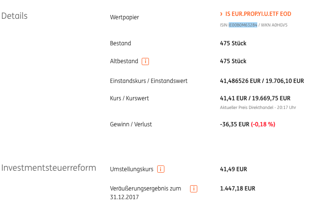Image resolution: width=309 pixels, height=204 pixels.
Task: Click the Bestand value 475 Stück
Action: tap(233, 43)
